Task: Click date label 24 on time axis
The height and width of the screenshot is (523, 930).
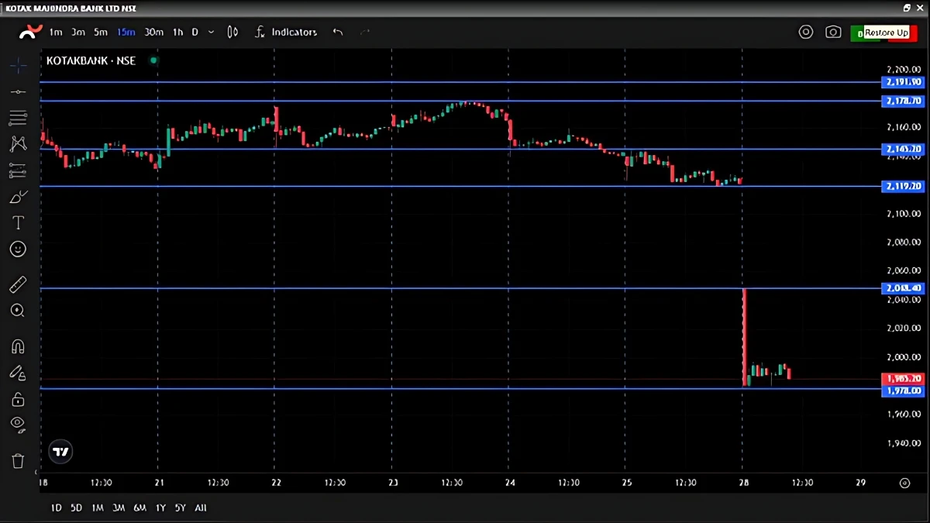Action: (x=509, y=483)
